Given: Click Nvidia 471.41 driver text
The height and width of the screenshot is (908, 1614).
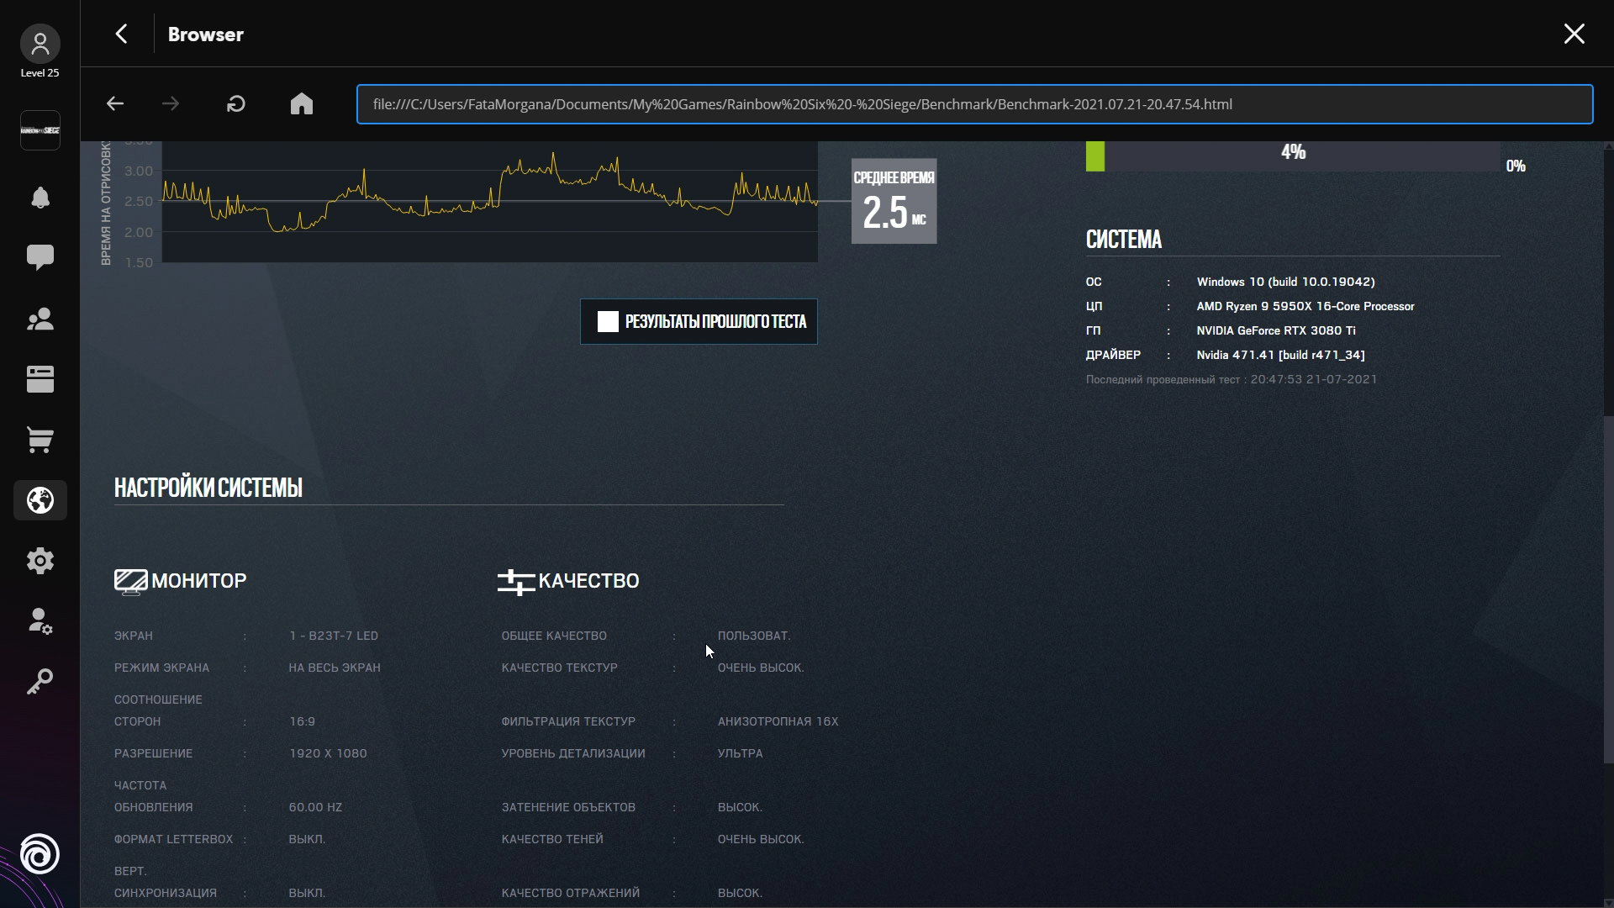Looking at the screenshot, I should (x=1280, y=356).
